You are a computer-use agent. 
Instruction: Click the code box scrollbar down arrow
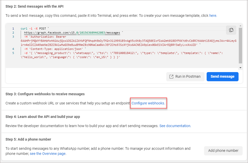240,68
